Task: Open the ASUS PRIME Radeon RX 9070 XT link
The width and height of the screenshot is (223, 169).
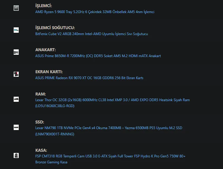Action: coord(89,78)
